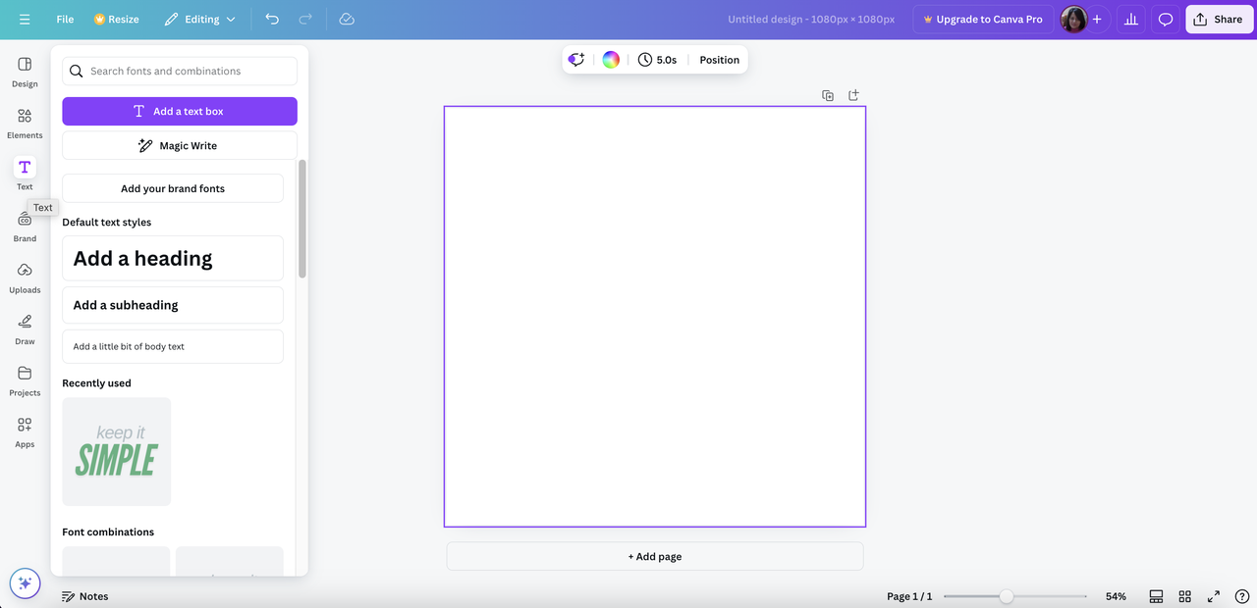The image size is (1257, 608).
Task: Click the Page 1 / 1 indicator
Action: (909, 596)
